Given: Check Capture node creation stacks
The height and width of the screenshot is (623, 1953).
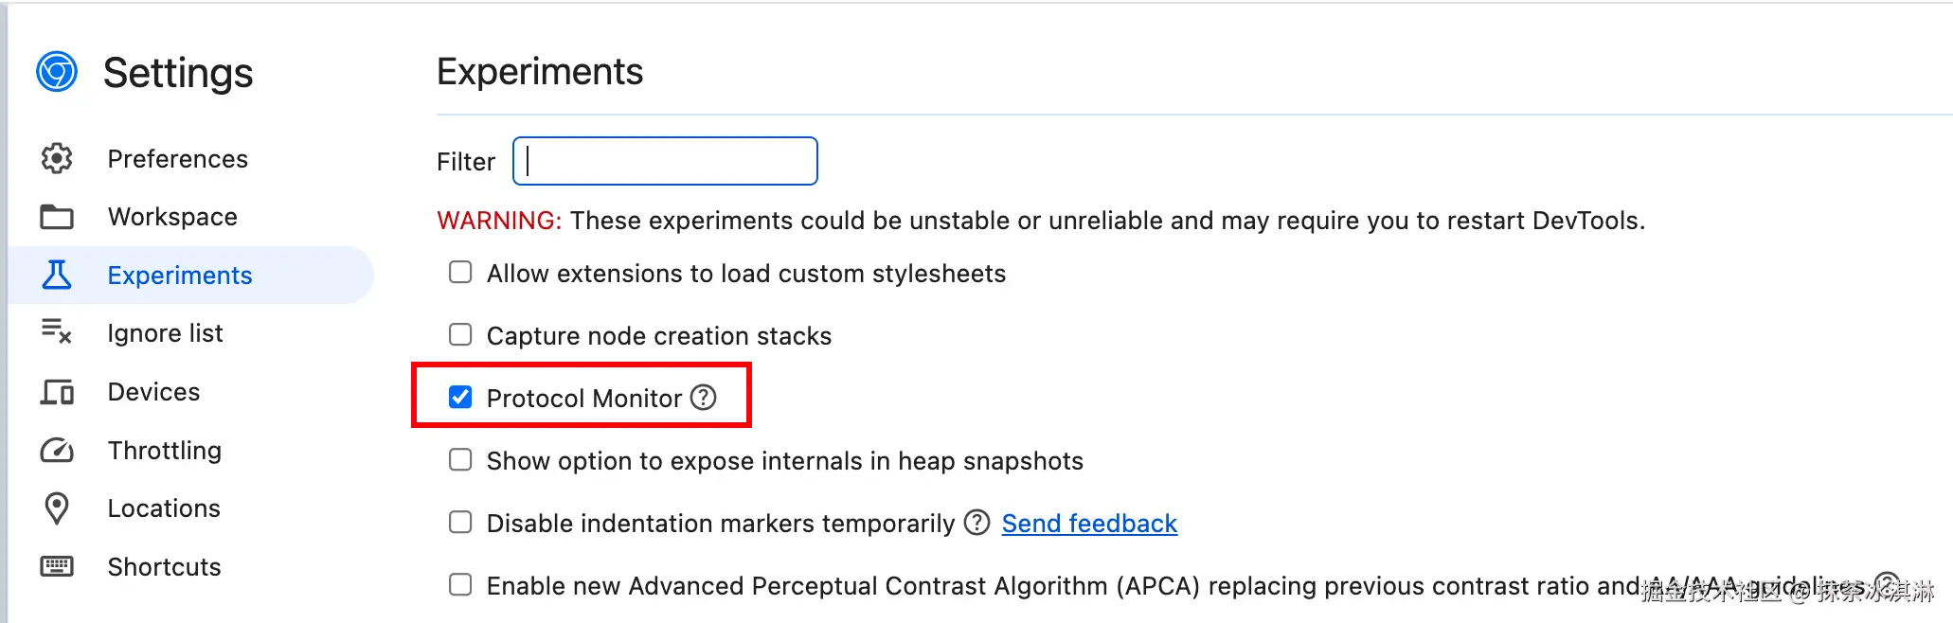Looking at the screenshot, I should pos(460,335).
